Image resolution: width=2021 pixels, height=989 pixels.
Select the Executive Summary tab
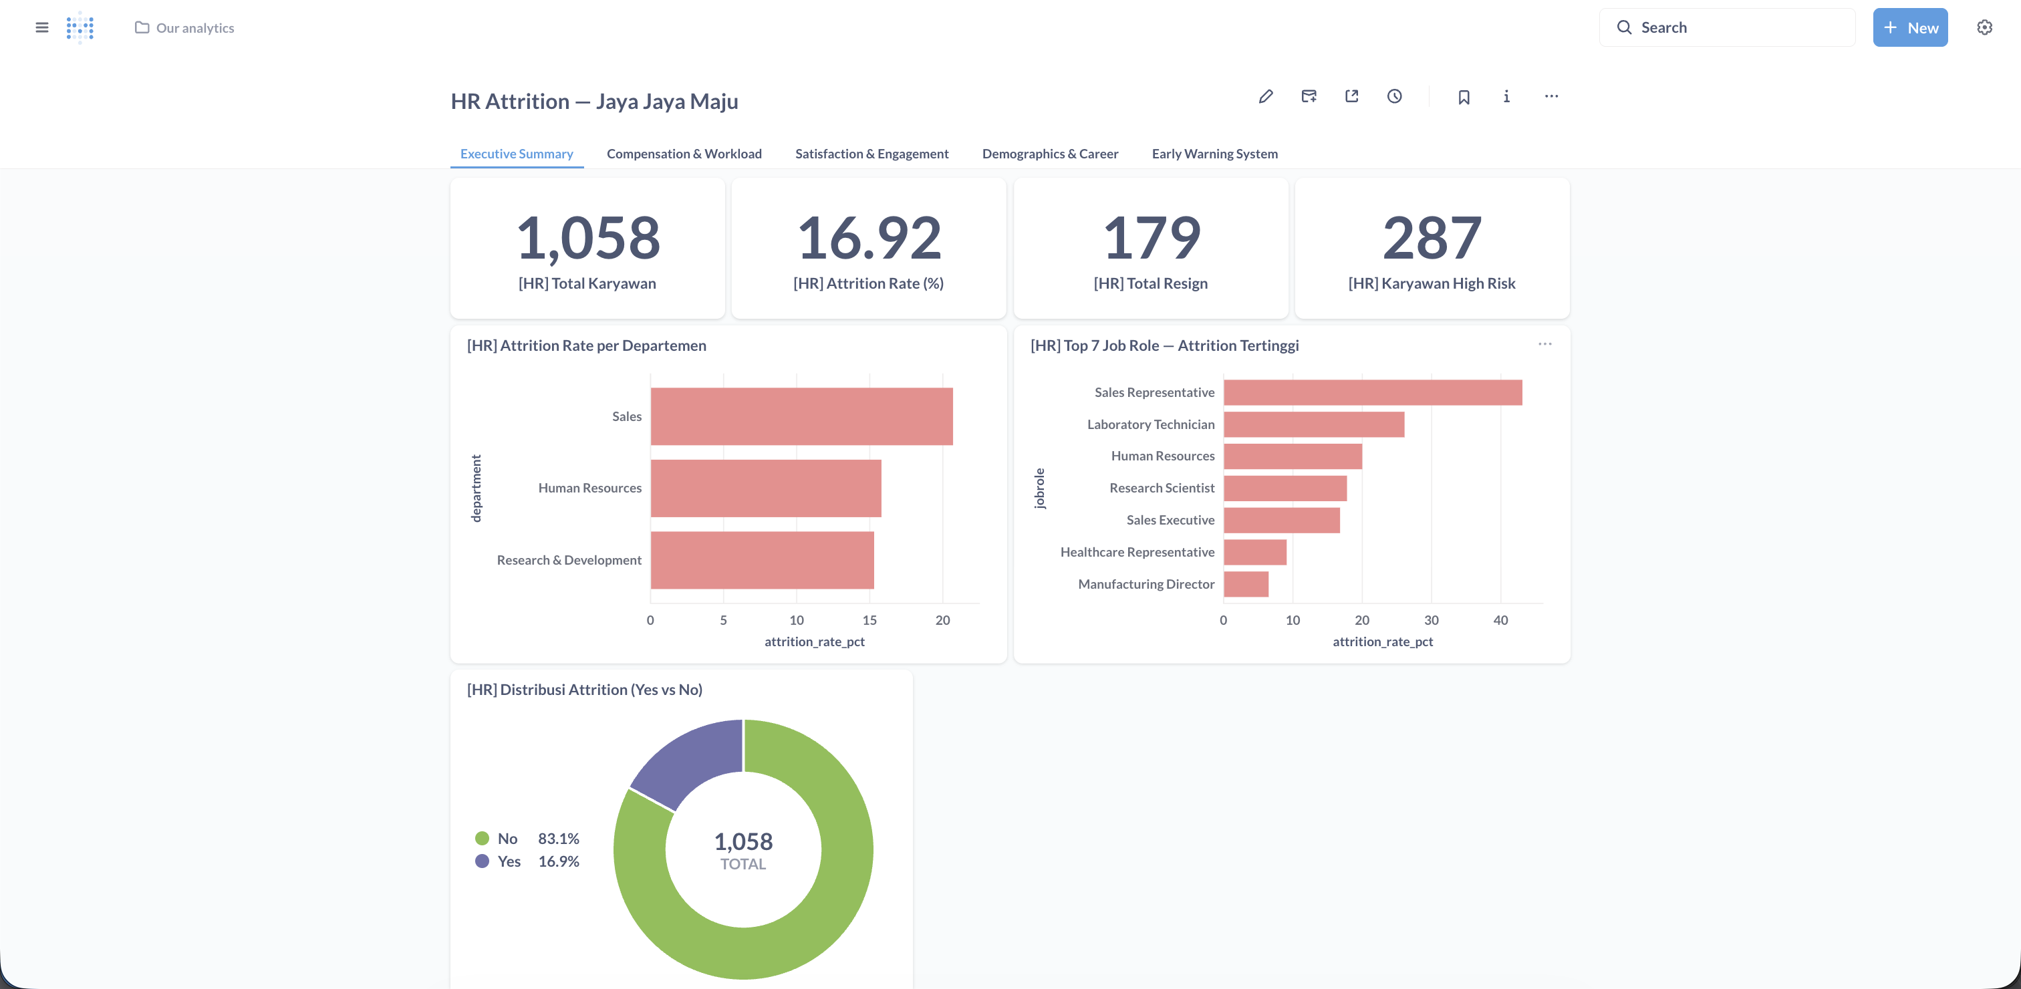coord(516,154)
